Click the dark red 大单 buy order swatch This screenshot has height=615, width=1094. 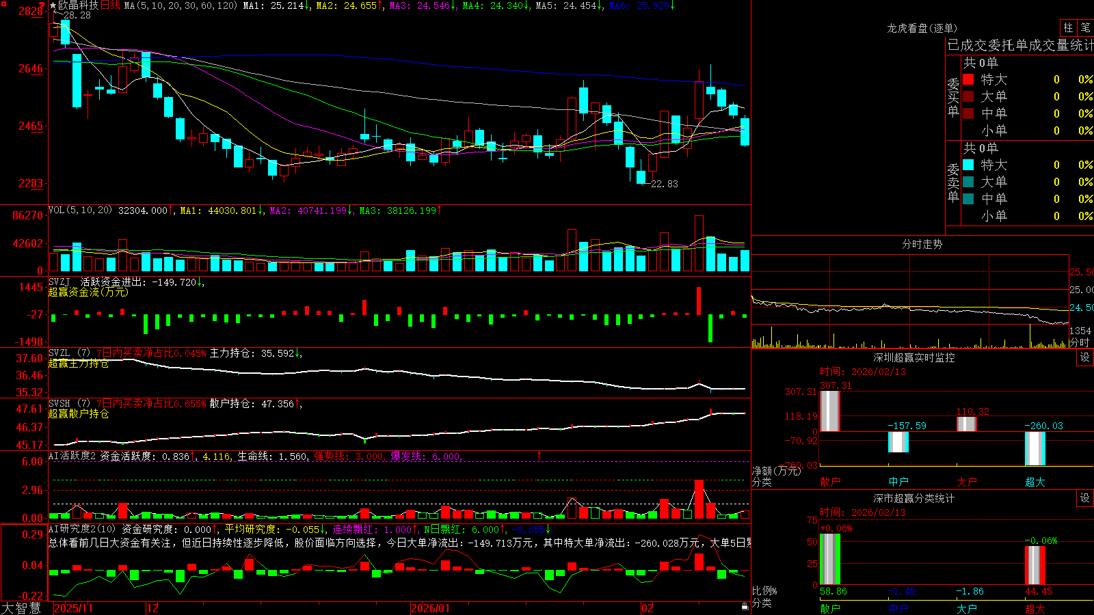968,96
